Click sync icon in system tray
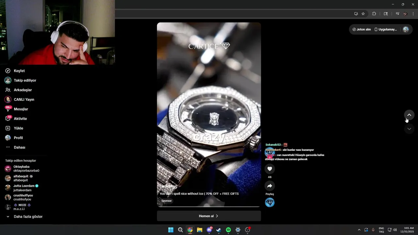 tap(366, 230)
